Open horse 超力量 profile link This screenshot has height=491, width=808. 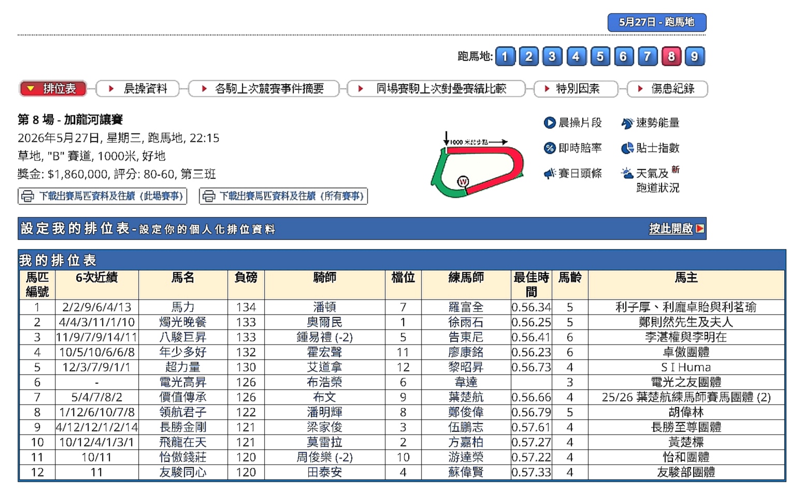[x=183, y=367]
